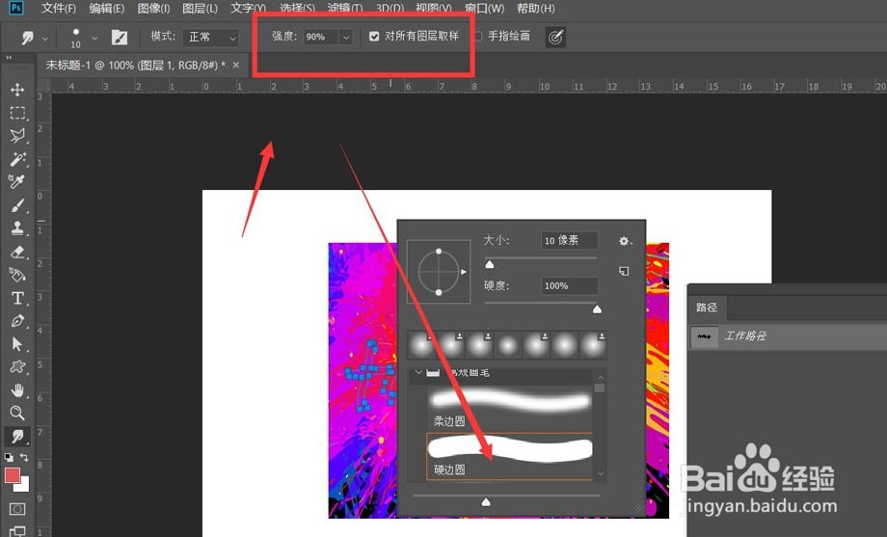Viewport: 887px width, 537px height.
Task: Select the Eraser tool
Action: click(x=17, y=252)
